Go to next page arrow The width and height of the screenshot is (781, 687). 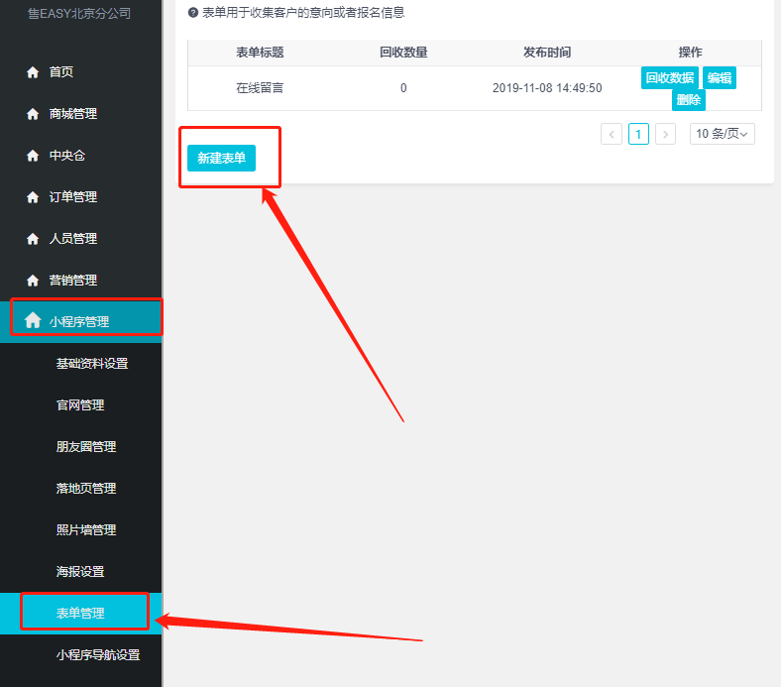click(665, 134)
